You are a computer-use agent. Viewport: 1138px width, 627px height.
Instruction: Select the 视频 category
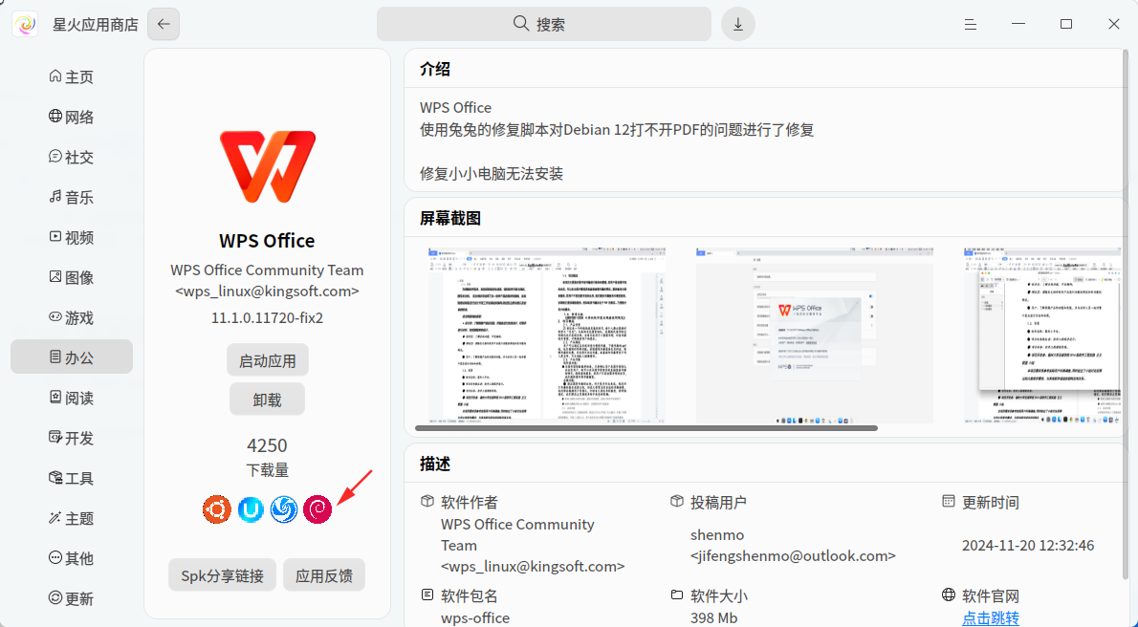(71, 237)
